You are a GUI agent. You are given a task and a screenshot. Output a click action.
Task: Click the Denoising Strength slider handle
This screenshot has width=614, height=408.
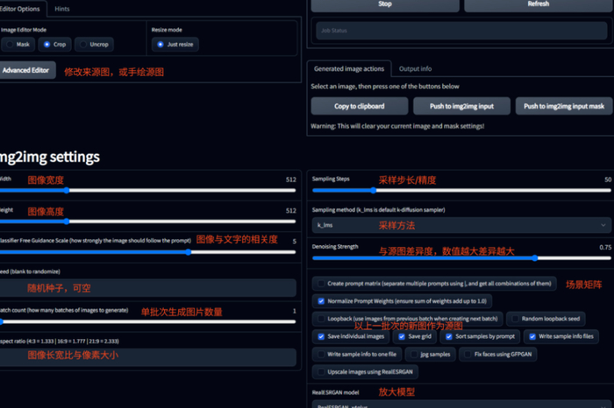click(535, 258)
